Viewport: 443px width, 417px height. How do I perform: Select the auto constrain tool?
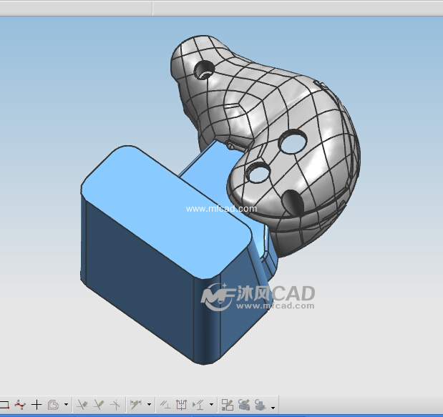[181, 405]
